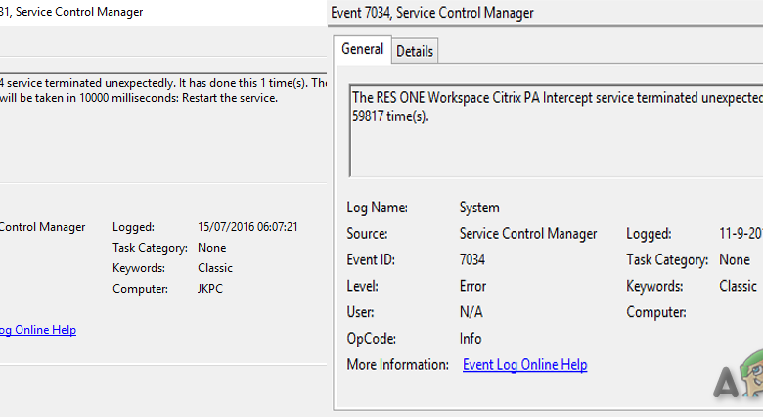
Task: Click the cut-off Online Help link in left window
Action: click(x=37, y=330)
